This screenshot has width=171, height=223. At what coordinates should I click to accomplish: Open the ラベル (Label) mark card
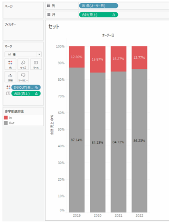pyautogui.click(x=36, y=64)
